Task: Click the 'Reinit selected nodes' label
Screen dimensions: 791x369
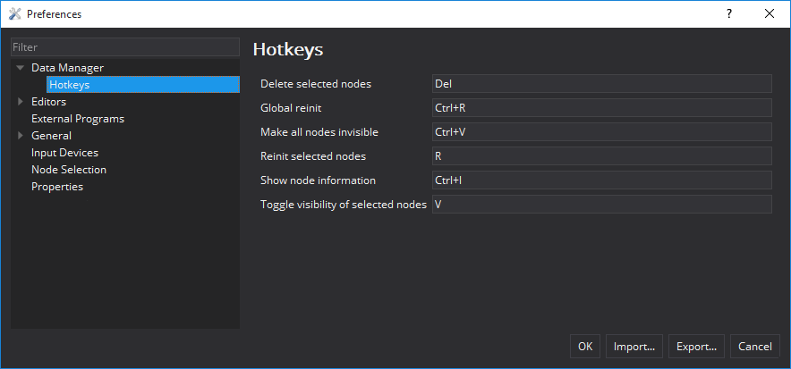Action: tap(313, 156)
